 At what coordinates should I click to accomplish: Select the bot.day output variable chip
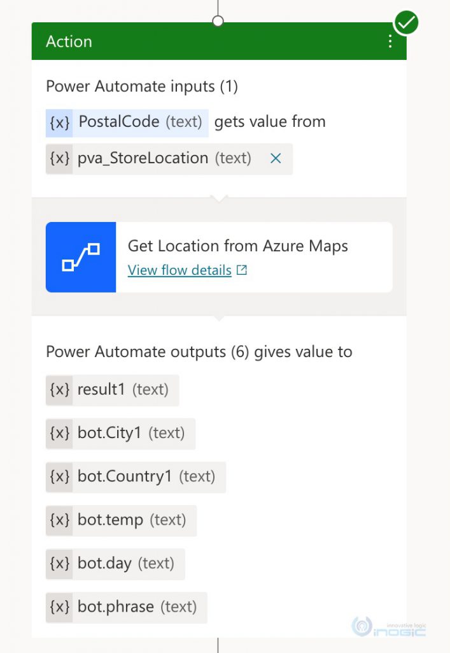[x=115, y=564]
